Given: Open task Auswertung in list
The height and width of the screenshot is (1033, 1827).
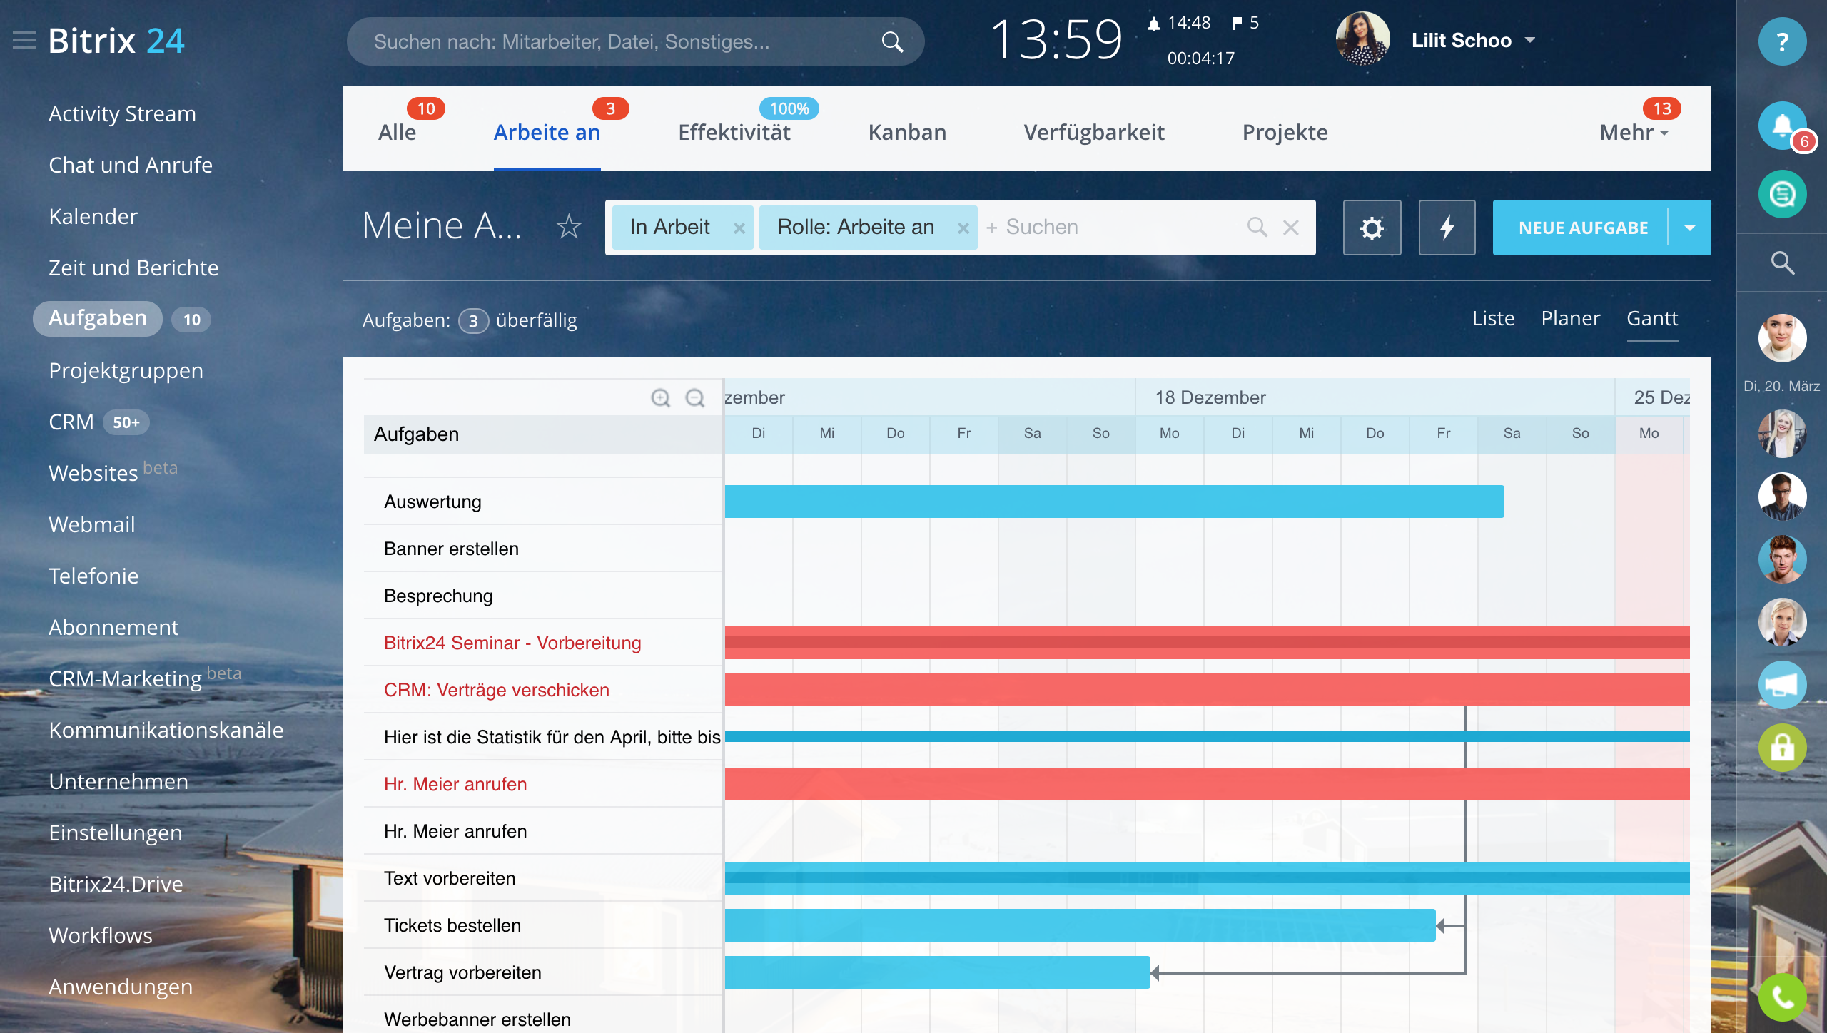Looking at the screenshot, I should click(x=432, y=502).
